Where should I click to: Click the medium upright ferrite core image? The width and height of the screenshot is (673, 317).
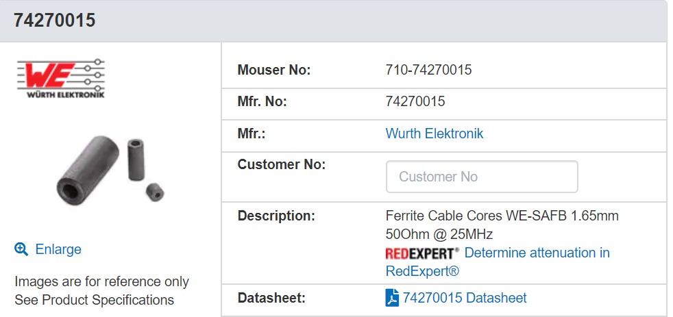coord(136,159)
